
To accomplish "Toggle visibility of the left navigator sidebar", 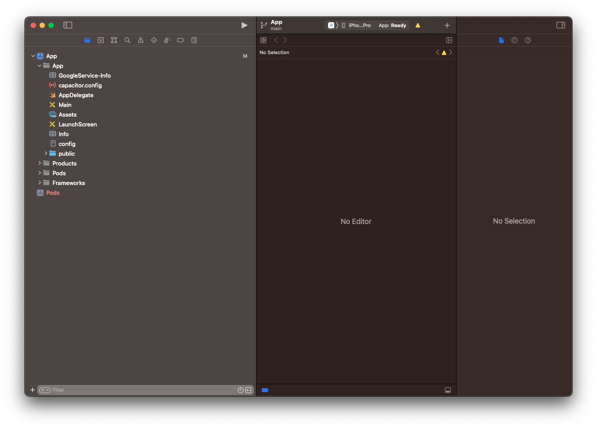I will click(x=68, y=25).
